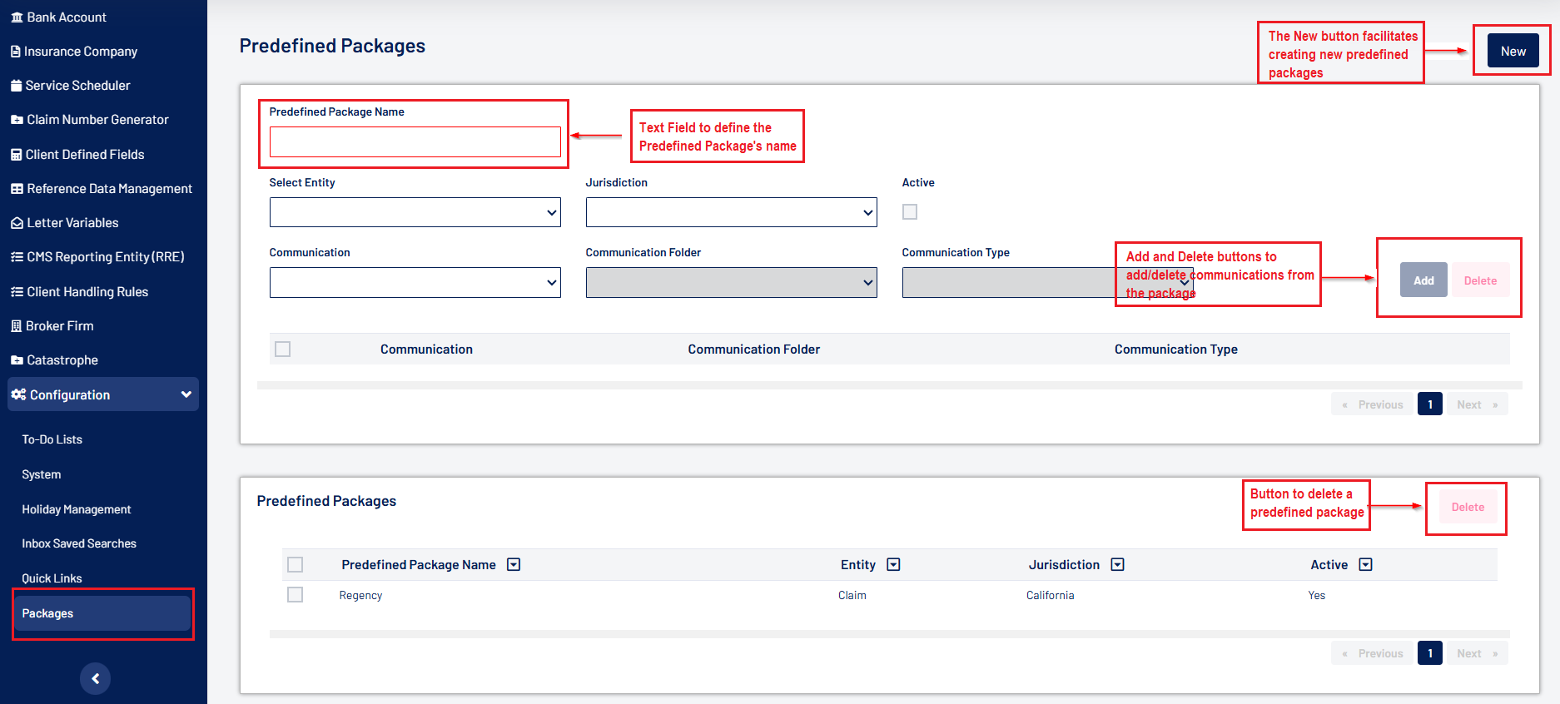Click the New button

pyautogui.click(x=1513, y=52)
